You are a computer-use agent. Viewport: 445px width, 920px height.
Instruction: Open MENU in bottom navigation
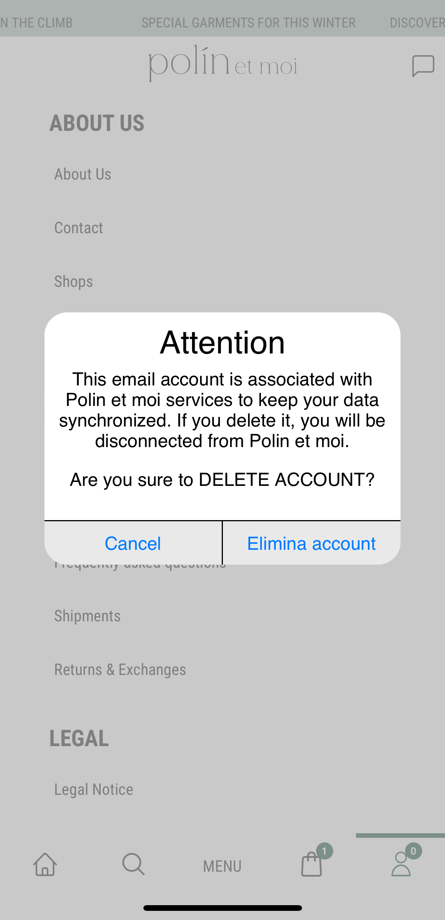(x=222, y=866)
